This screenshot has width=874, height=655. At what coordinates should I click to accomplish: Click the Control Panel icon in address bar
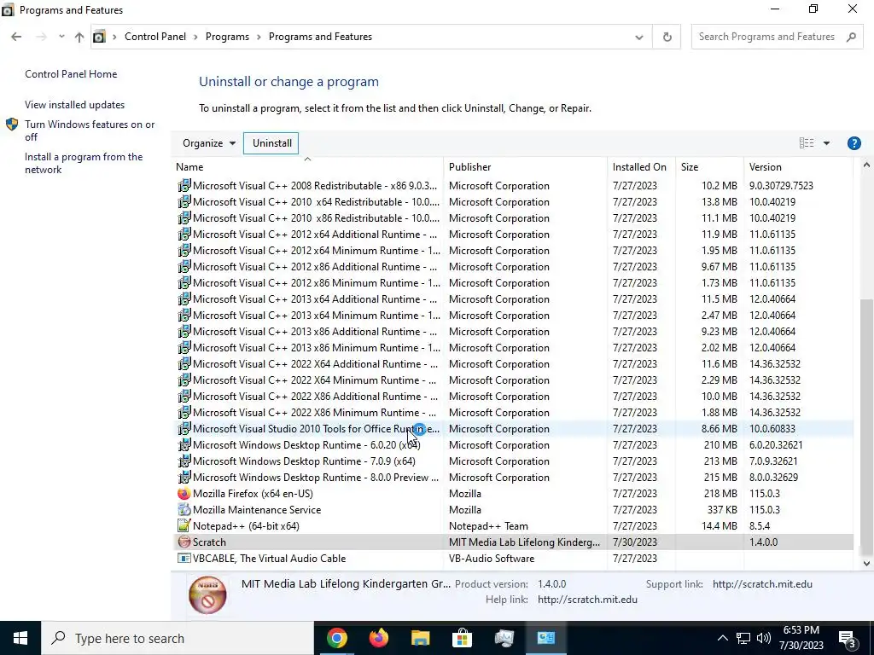[x=99, y=37]
